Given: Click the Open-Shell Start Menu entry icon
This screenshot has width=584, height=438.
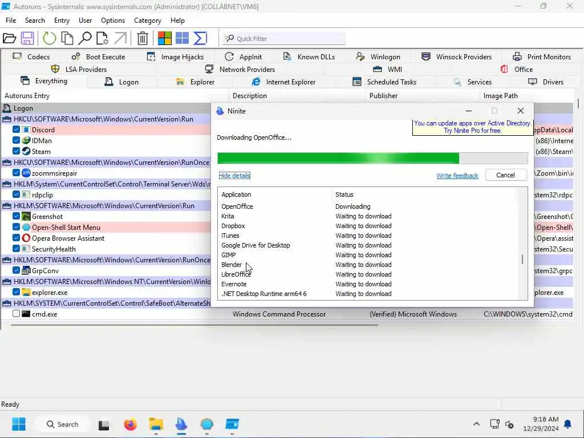Looking at the screenshot, I should tap(26, 227).
